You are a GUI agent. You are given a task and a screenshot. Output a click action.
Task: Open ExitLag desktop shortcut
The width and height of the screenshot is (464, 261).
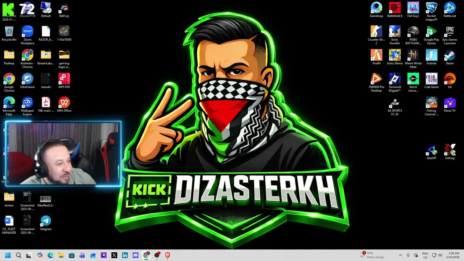(450, 152)
